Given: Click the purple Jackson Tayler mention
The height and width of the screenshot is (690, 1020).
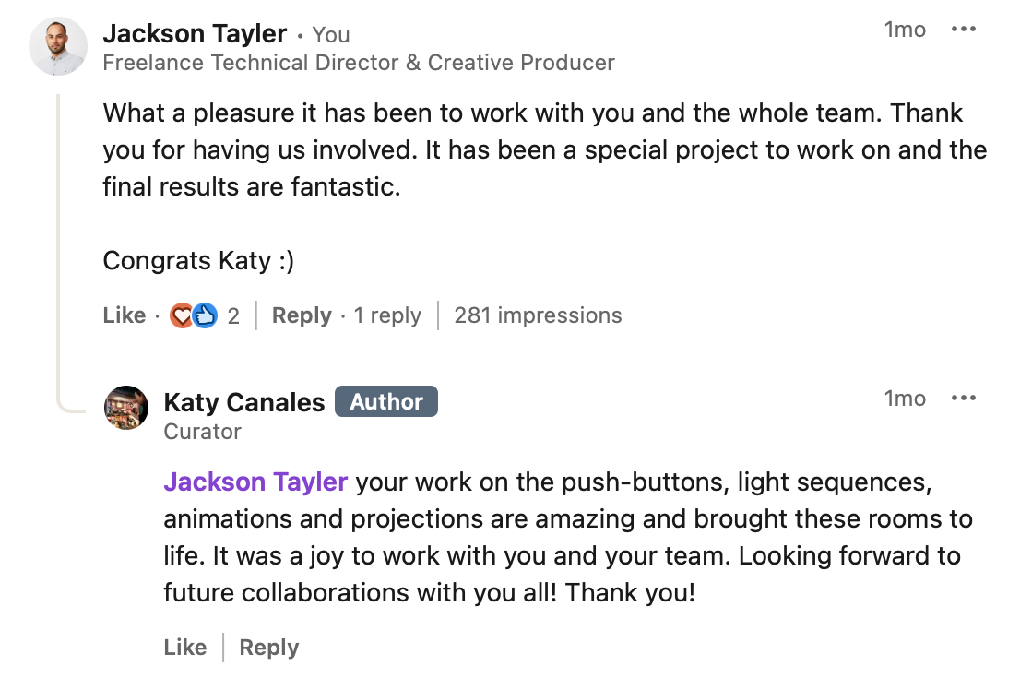Looking at the screenshot, I should [x=255, y=482].
